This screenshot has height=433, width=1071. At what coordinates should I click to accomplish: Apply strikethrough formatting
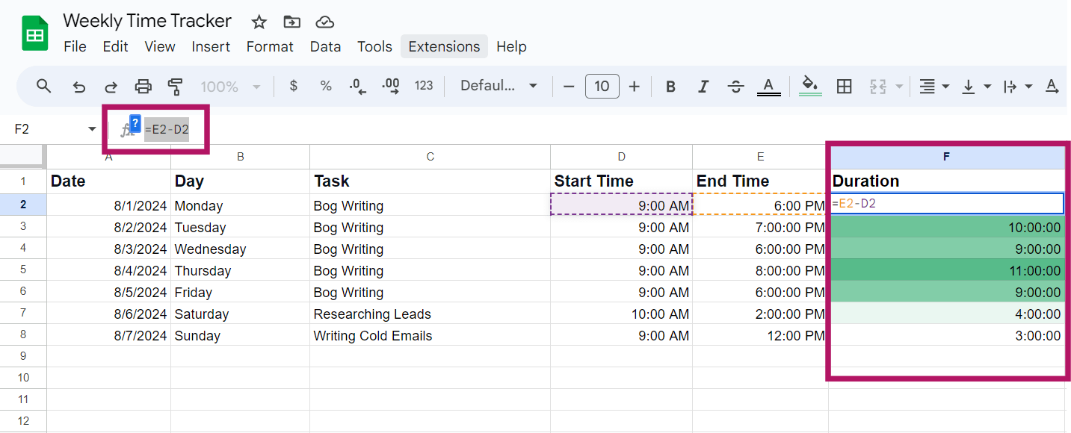coord(735,86)
